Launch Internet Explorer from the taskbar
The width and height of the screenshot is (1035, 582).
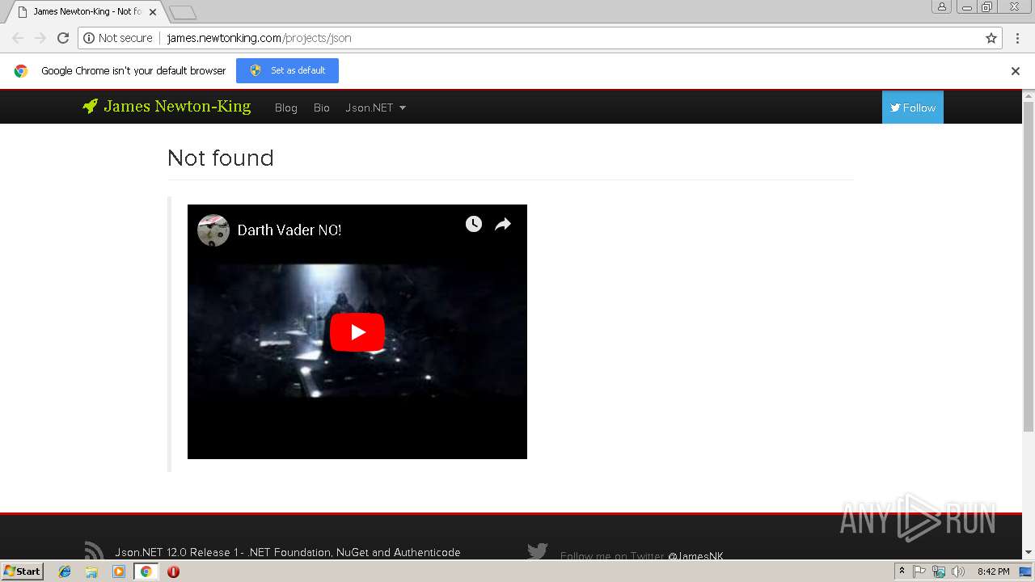(65, 571)
